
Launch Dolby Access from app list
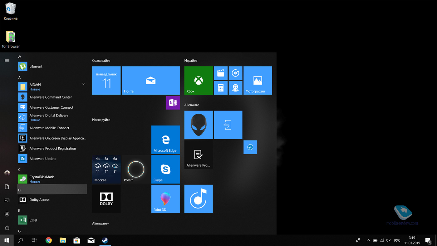[x=52, y=199]
